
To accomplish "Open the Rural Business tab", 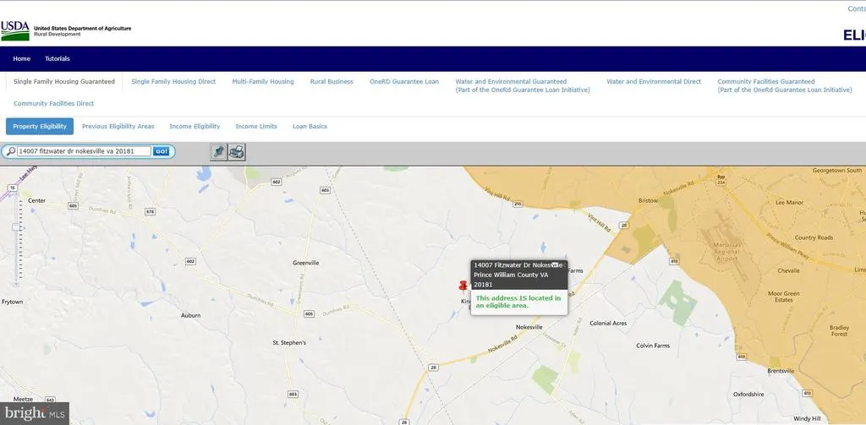I will tap(332, 81).
